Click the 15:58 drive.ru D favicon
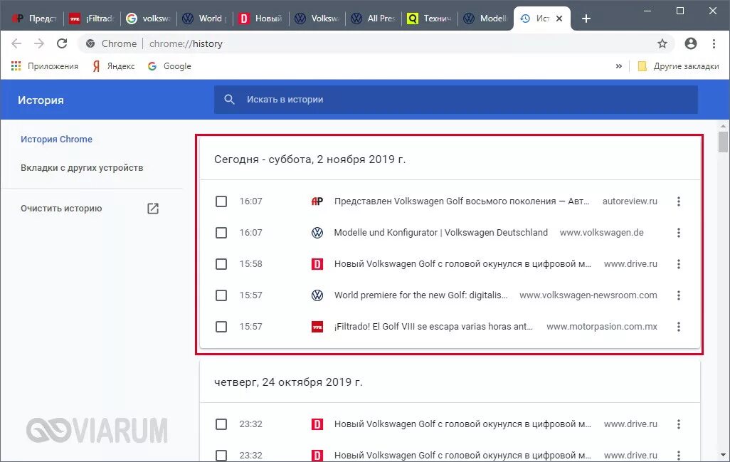 click(x=317, y=264)
